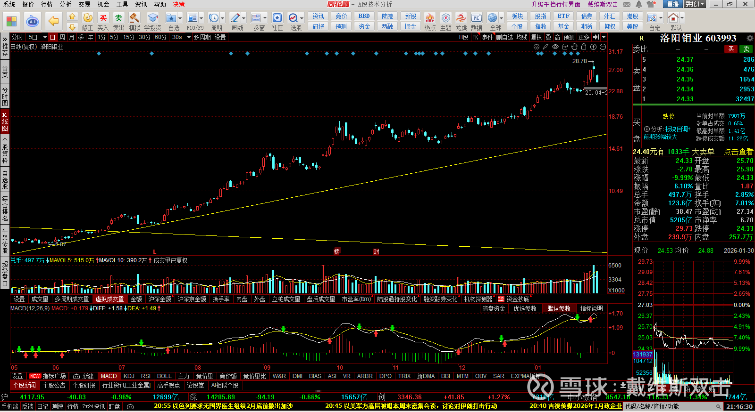Switch to the 个股公告 tab
The image size is (755, 412).
54,385
